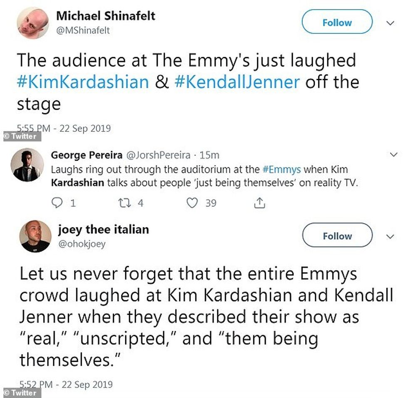The image size is (408, 398).
Task: Like George Pereira's tweet
Action: coord(193,203)
